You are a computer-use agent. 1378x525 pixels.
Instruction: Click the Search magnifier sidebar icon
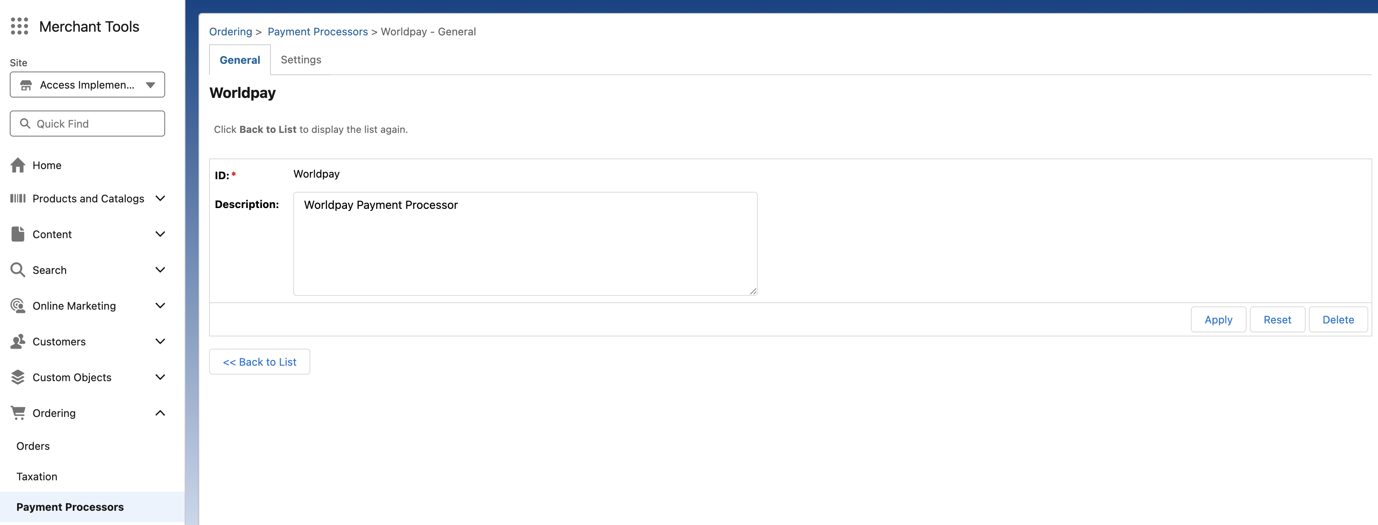(17, 270)
